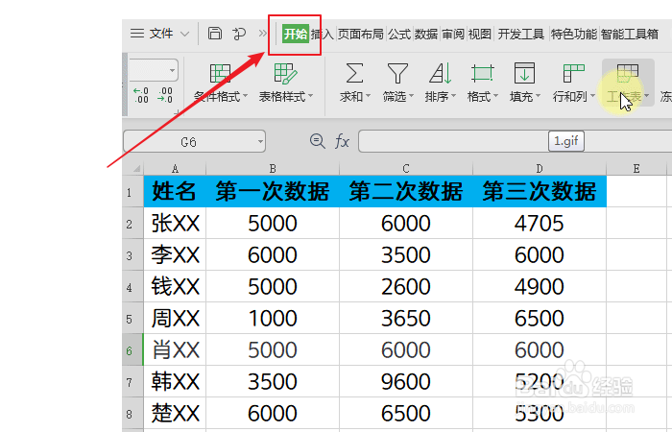Screen dimensions: 672x432
Task: Click the 表格样式 icon
Action: click(285, 73)
